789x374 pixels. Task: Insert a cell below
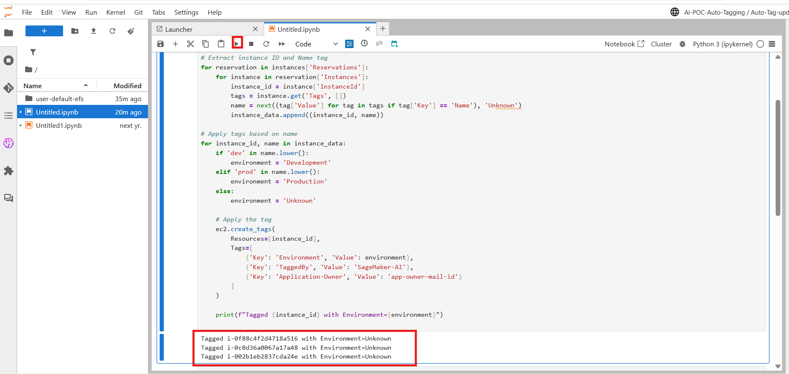176,44
